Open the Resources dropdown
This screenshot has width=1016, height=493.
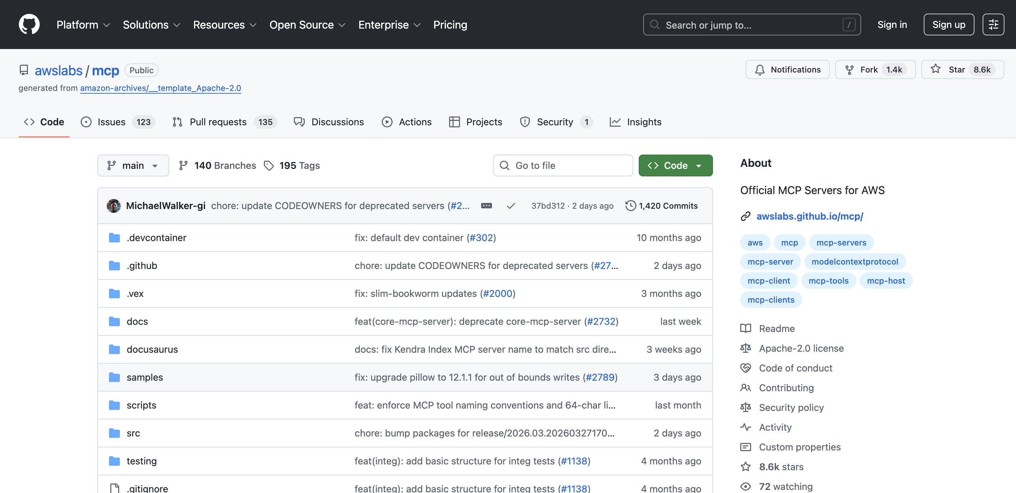[225, 25]
